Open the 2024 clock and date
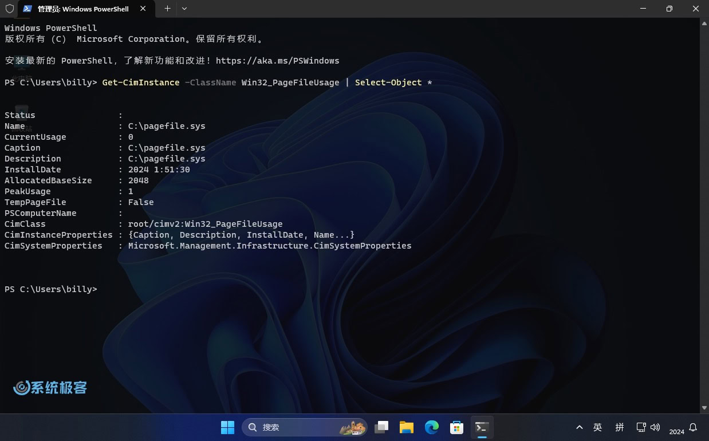This screenshot has width=709, height=441. point(676,431)
